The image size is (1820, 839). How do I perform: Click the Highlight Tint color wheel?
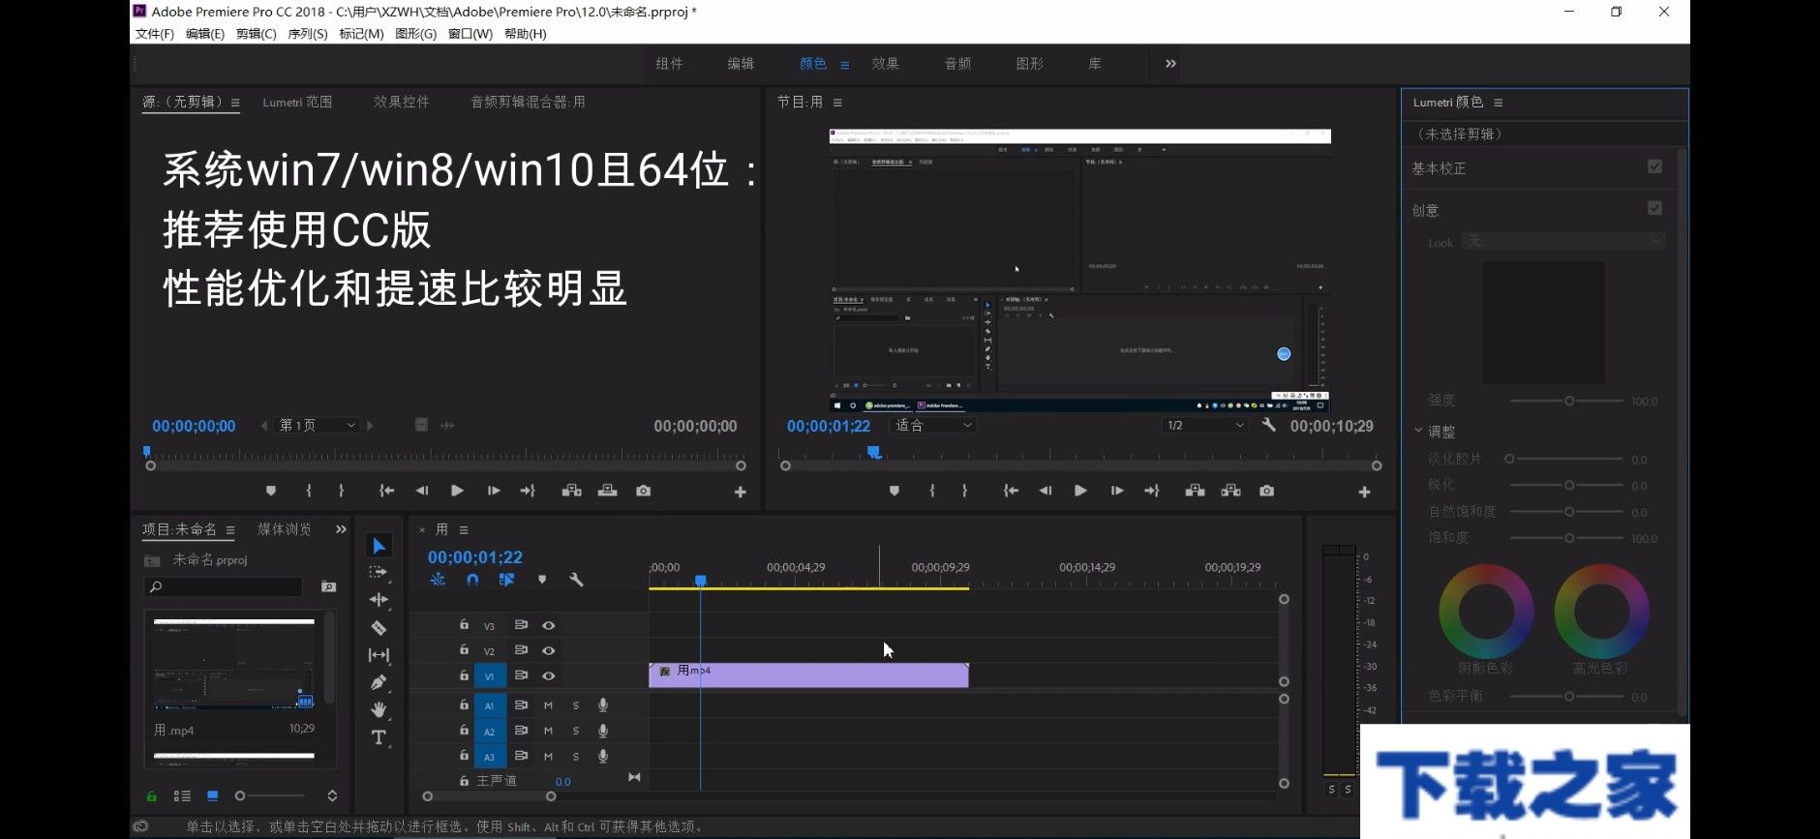tap(1601, 612)
